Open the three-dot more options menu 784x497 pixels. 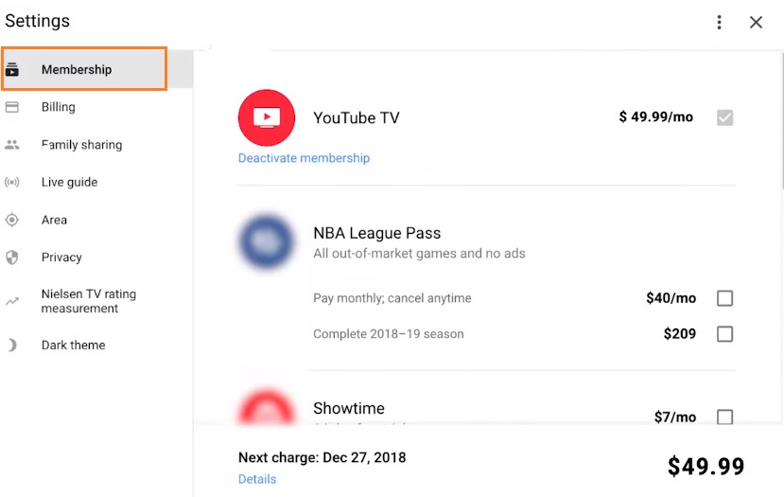click(x=719, y=22)
